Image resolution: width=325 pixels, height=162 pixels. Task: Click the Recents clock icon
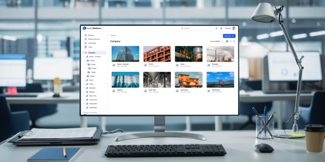point(86,35)
